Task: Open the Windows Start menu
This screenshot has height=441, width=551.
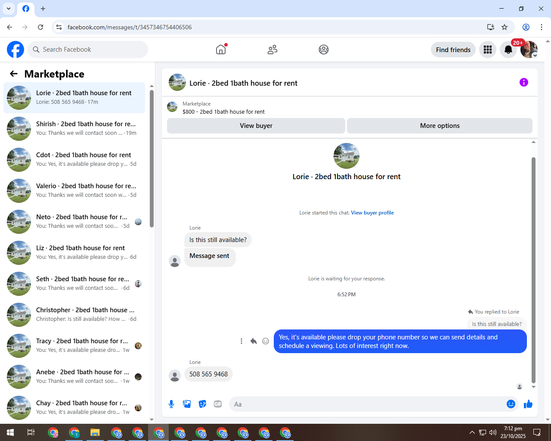Action: (x=10, y=432)
